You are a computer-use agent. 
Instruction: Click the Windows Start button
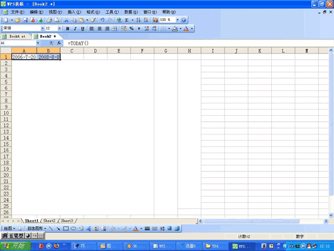[x=15, y=246]
